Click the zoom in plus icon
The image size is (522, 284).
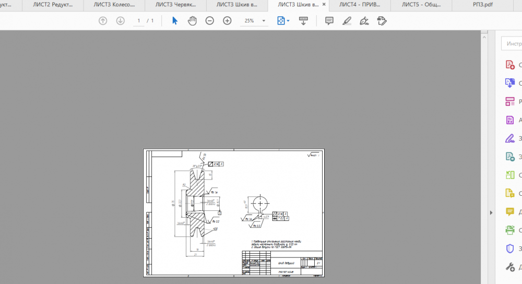point(227,21)
